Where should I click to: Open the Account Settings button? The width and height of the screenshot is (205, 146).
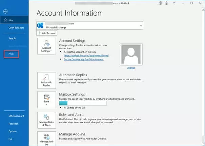pyautogui.click(x=46, y=47)
